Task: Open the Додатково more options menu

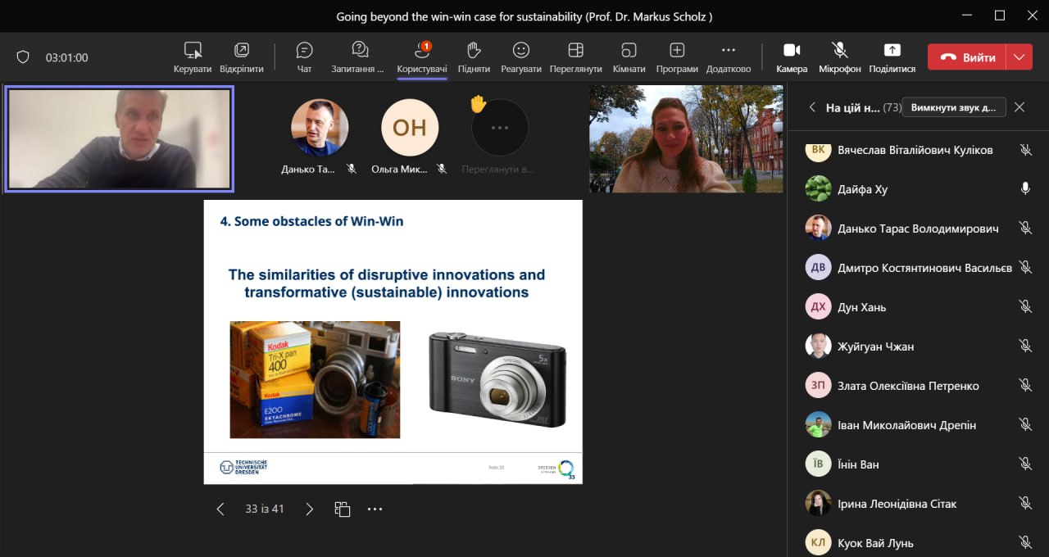Action: pyautogui.click(x=728, y=51)
